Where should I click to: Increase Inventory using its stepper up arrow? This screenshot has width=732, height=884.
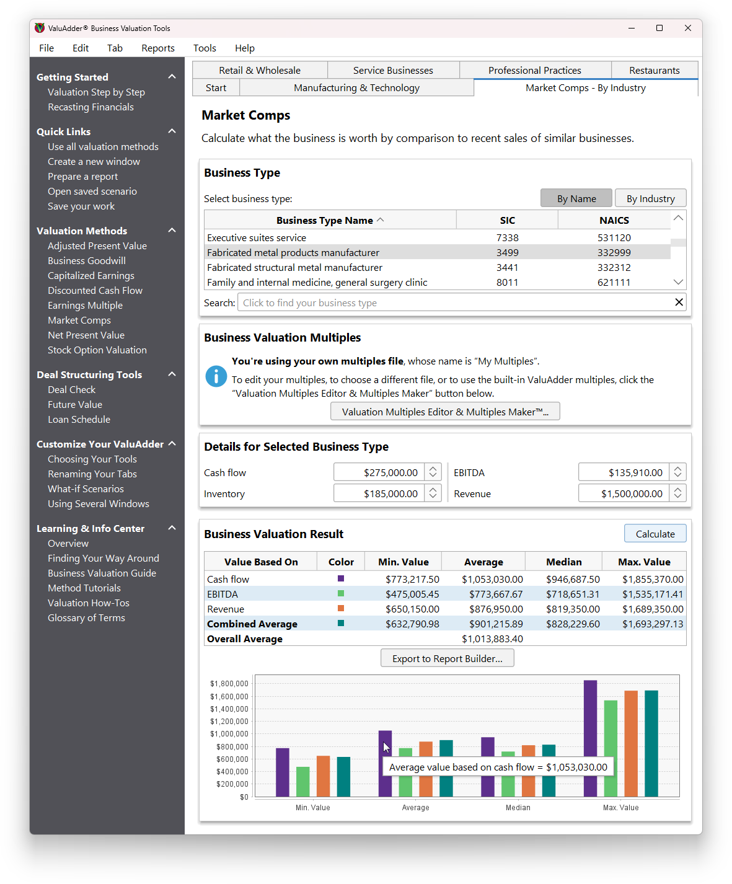pos(432,489)
